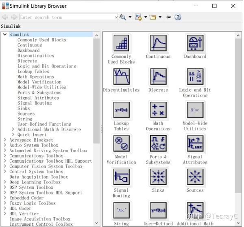The image size is (244, 227).
Task: Select Model Verification in the tree
Action: [x=39, y=82]
